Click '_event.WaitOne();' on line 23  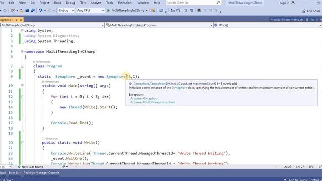[69, 159]
